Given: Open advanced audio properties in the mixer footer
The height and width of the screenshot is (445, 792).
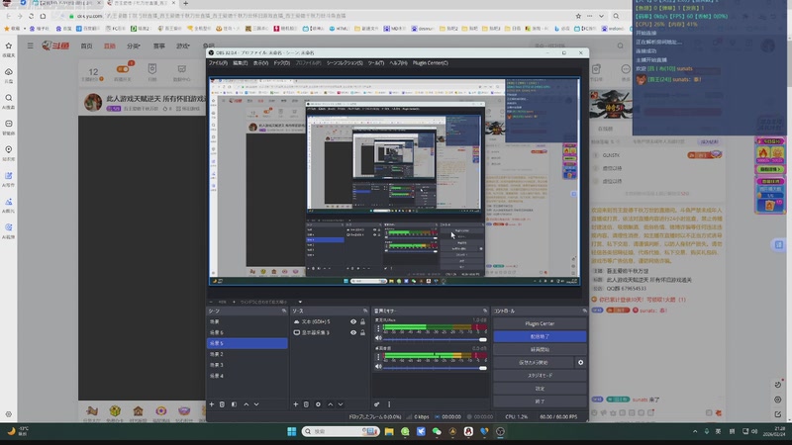Looking at the screenshot, I should [x=377, y=404].
